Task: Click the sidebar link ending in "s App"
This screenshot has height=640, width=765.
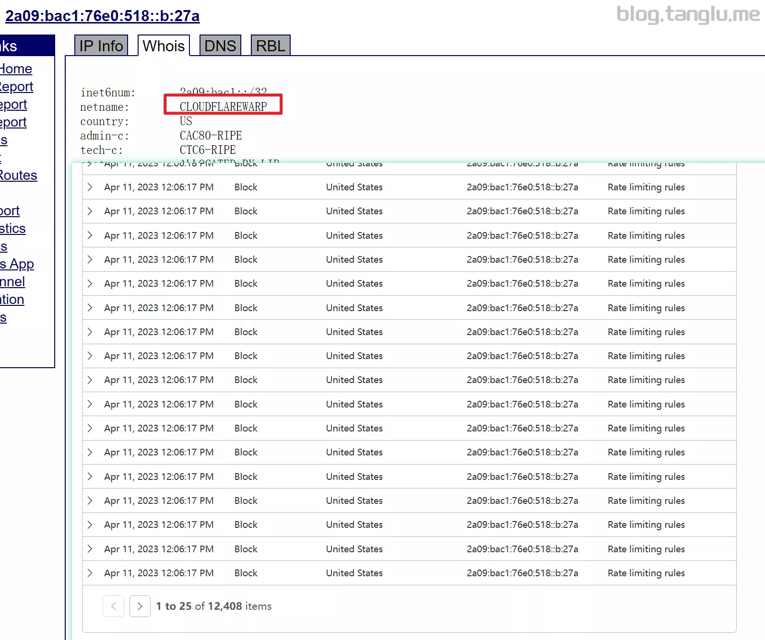Action: tap(17, 264)
